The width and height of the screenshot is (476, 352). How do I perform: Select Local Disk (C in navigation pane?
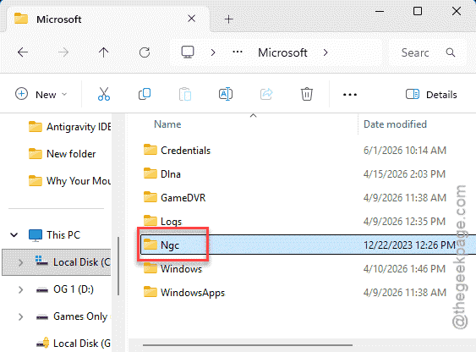tap(57, 262)
